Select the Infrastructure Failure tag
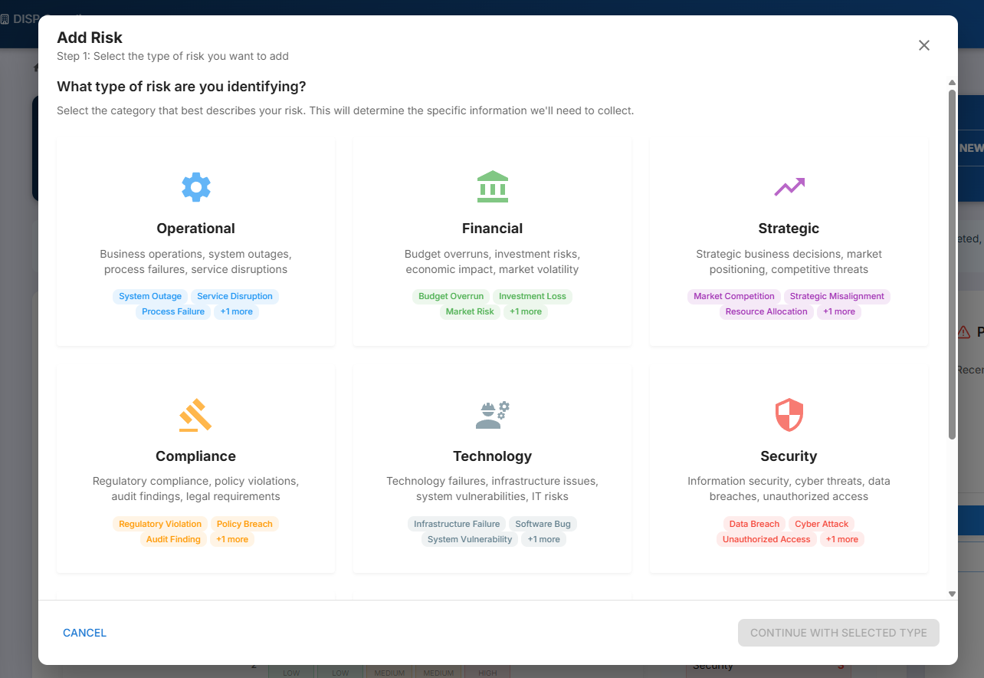The height and width of the screenshot is (678, 984). point(457,525)
